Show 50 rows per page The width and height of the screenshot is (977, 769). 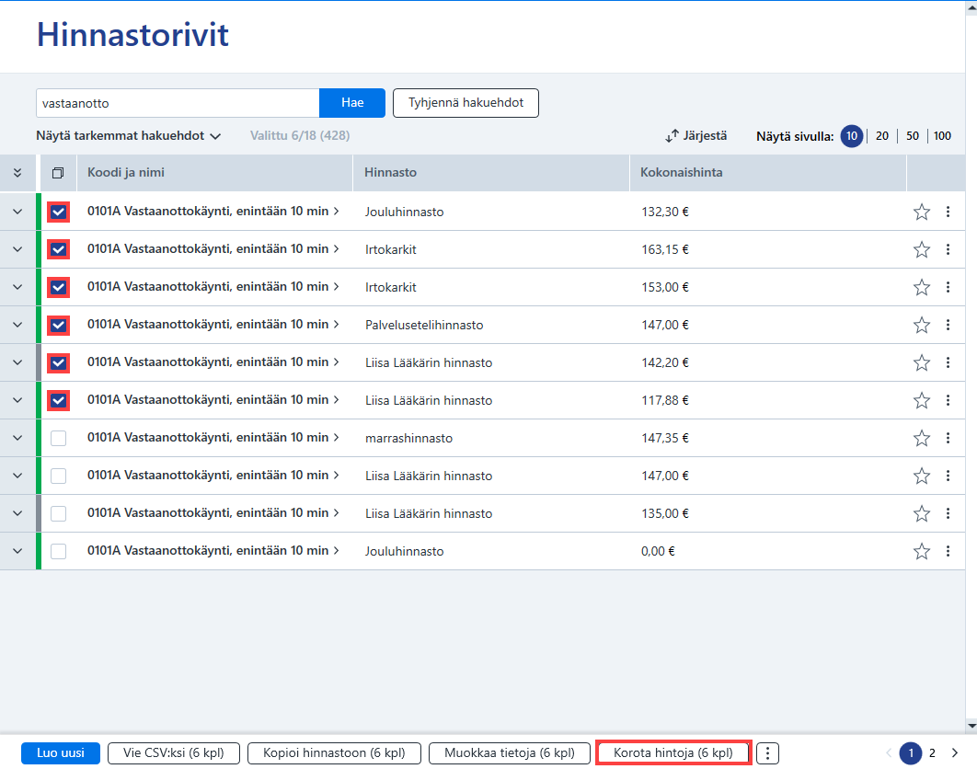point(913,136)
